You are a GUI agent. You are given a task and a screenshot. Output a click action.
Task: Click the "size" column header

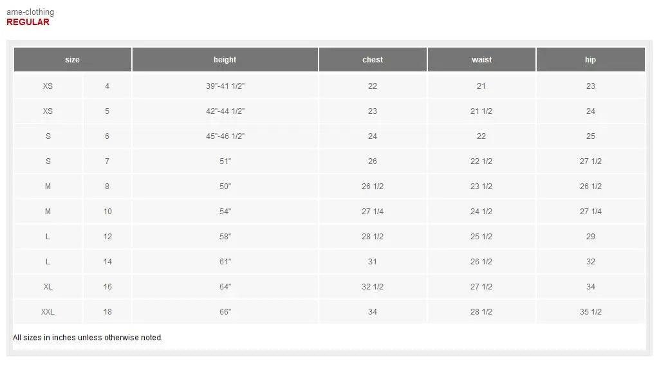[72, 60]
